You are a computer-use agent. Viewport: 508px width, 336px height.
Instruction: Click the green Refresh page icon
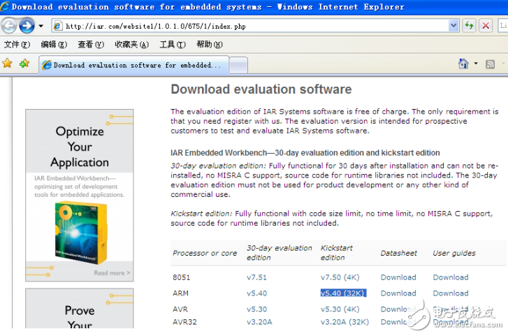click(x=470, y=26)
